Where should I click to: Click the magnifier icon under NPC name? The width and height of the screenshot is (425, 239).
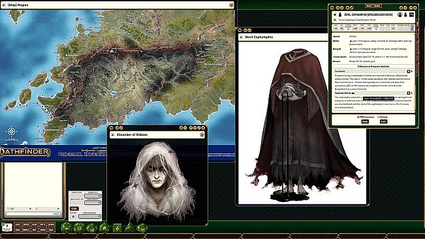pyautogui.click(x=335, y=20)
